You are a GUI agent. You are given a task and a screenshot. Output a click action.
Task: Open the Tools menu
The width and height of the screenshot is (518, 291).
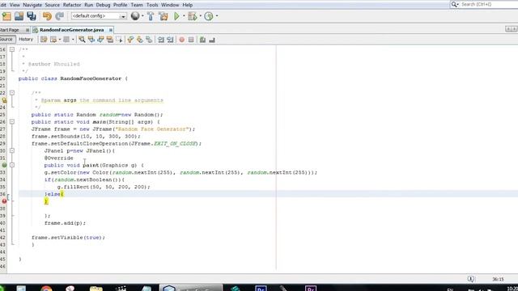tap(152, 5)
